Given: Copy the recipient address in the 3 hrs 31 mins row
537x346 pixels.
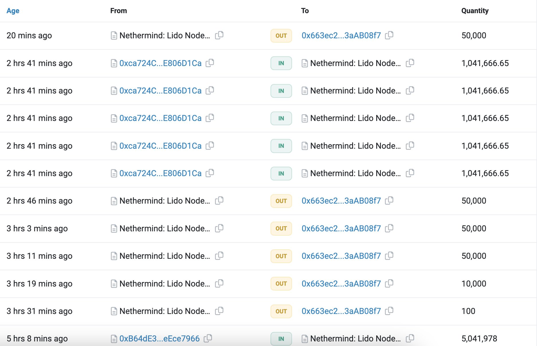Looking at the screenshot, I should click(x=389, y=311).
